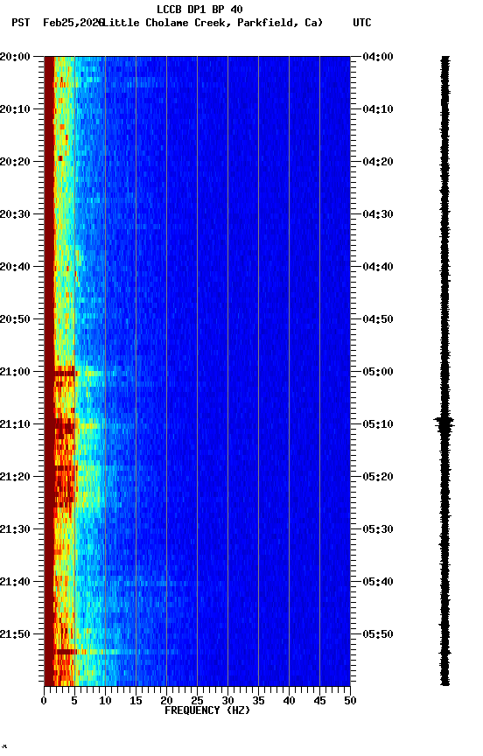Viewport: 483px width, 756px height.
Task: Click the title text 'LCCB DP1 BP 40'
Action: (199, 9)
